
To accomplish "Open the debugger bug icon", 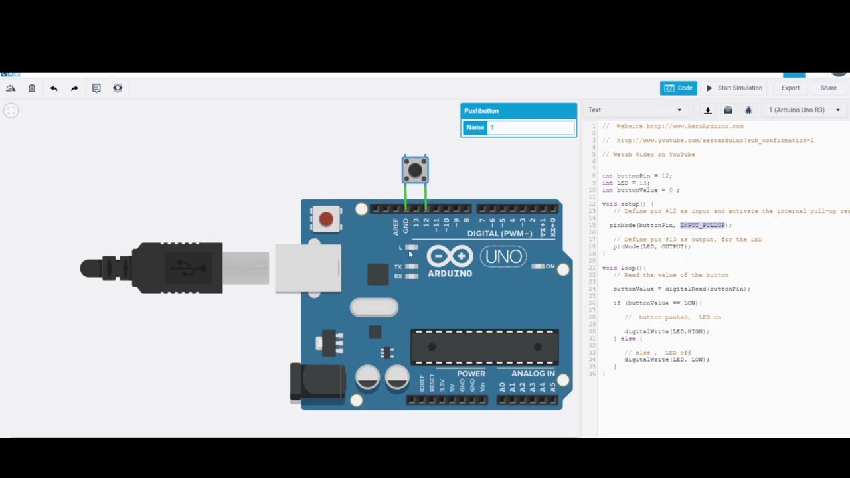I will 748,110.
